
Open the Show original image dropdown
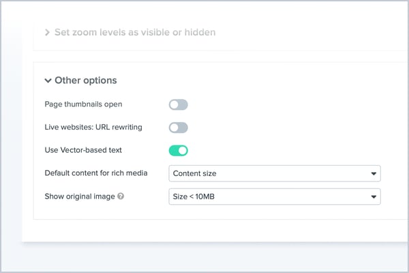coord(274,197)
